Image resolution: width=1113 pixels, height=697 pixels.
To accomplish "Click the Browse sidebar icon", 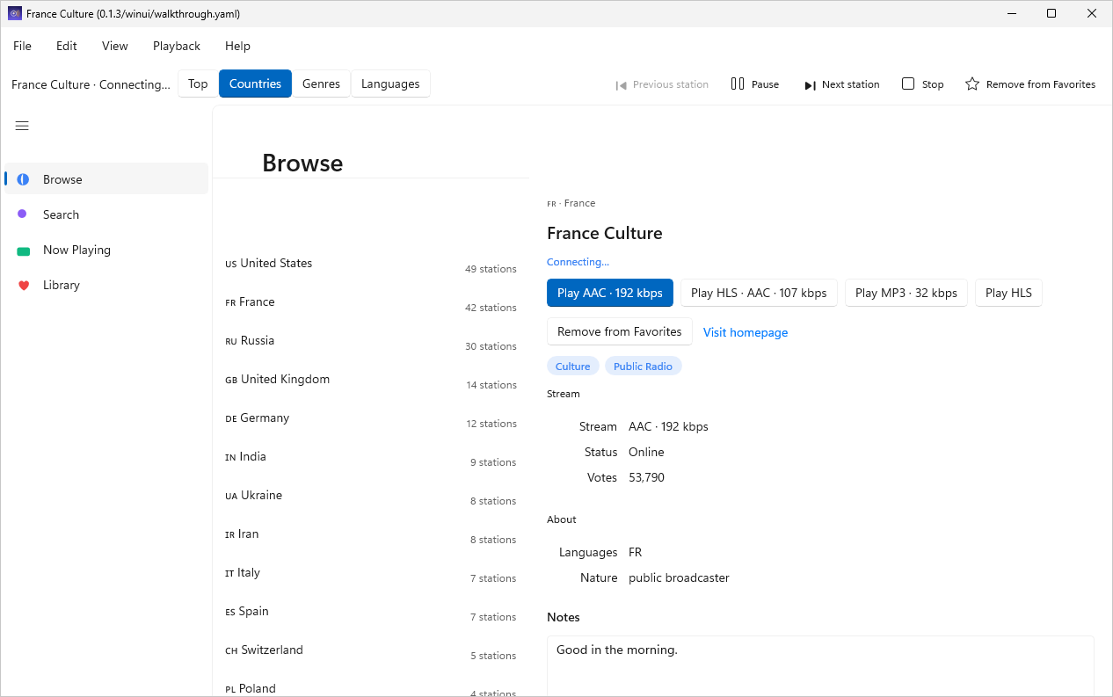I will point(23,179).
